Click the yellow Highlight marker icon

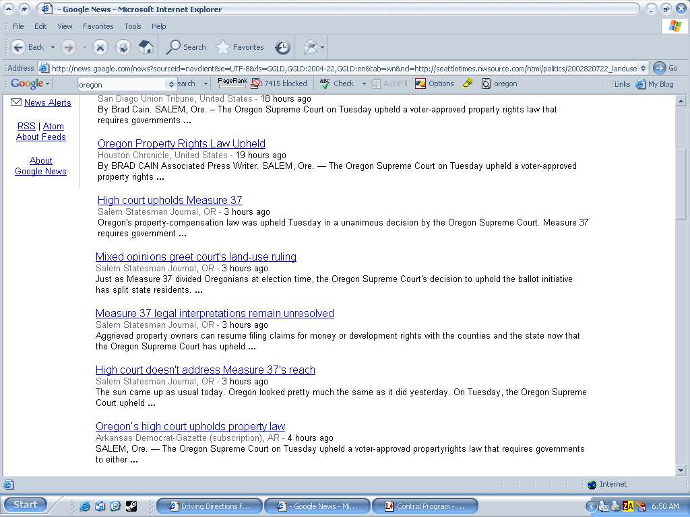(468, 83)
